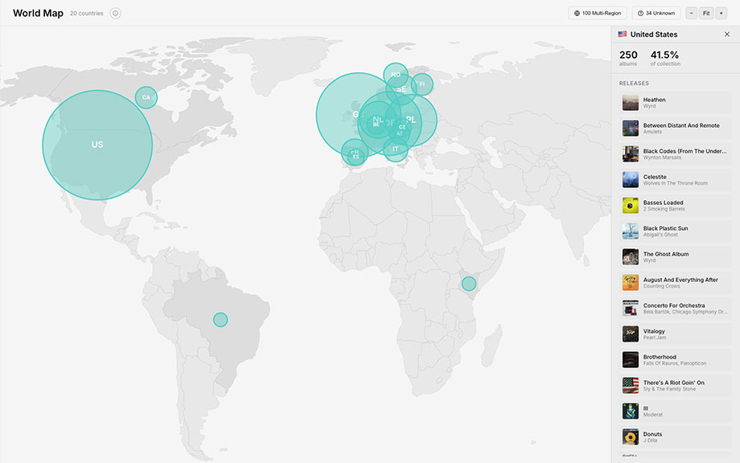The width and height of the screenshot is (740, 463).
Task: Click the teal bubble over Brazil
Action: click(220, 319)
